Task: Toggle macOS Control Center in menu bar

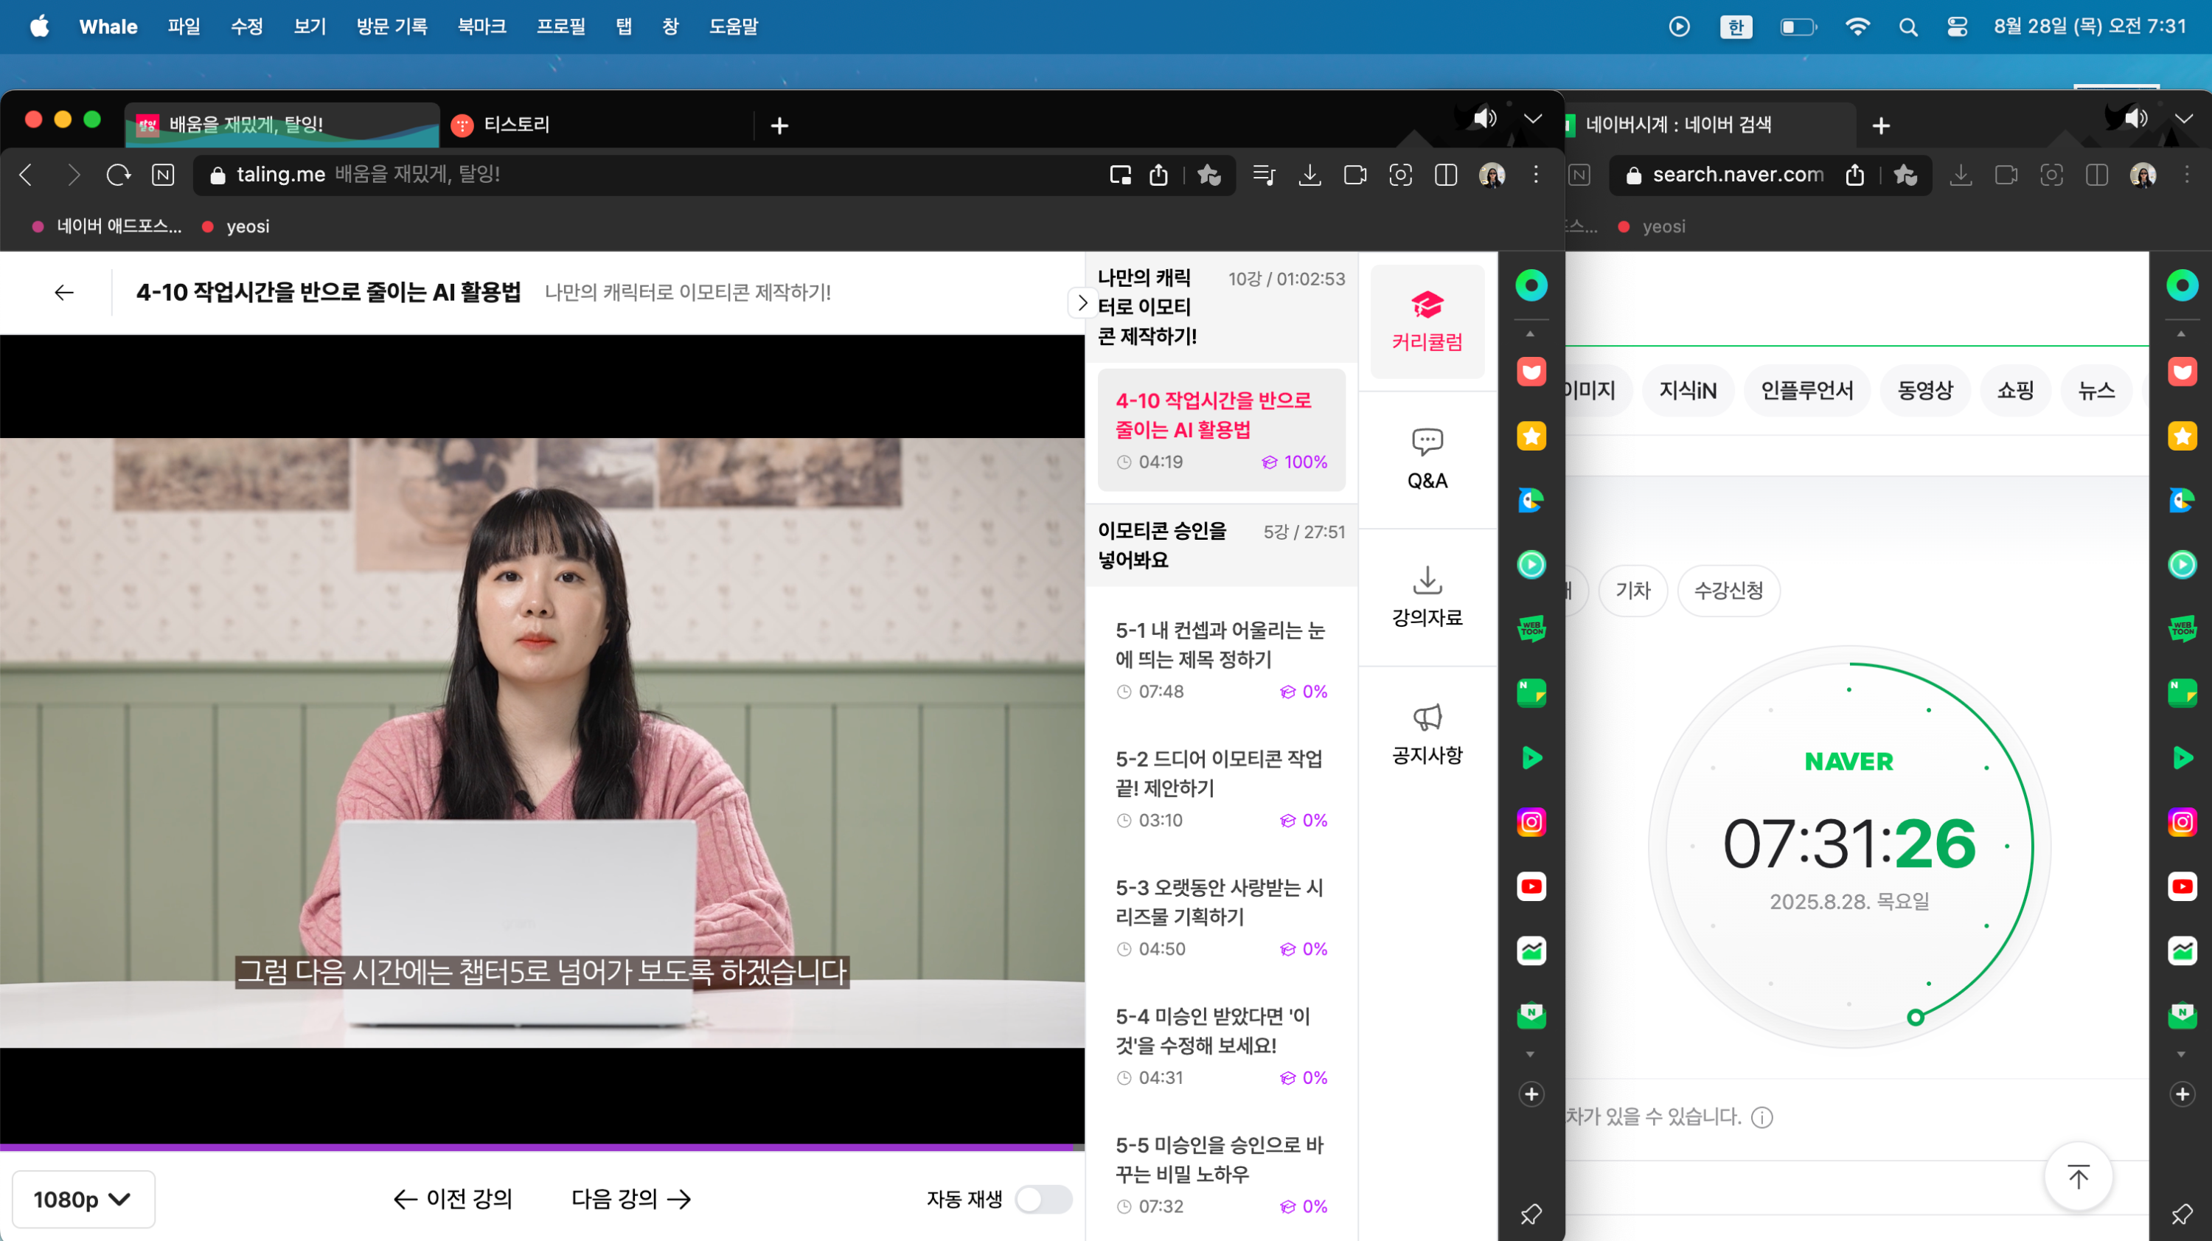Action: (x=1956, y=27)
